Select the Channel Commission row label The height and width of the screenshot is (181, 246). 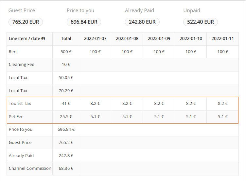coord(30,169)
